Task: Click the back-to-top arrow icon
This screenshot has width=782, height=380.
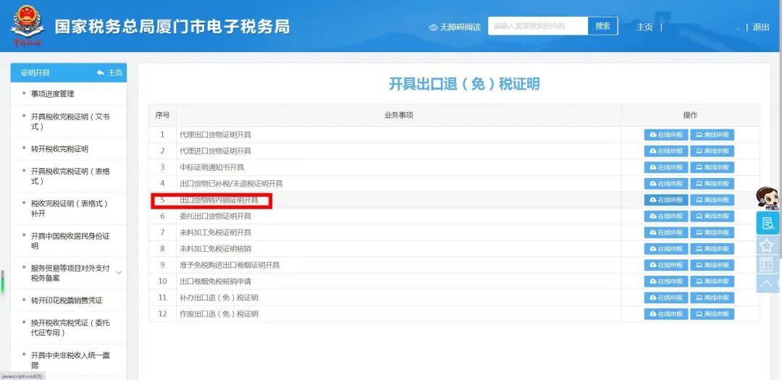Action: [x=767, y=283]
